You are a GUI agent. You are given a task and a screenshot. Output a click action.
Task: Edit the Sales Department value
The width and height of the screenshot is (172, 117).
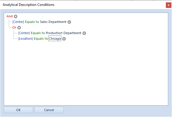(x=53, y=22)
